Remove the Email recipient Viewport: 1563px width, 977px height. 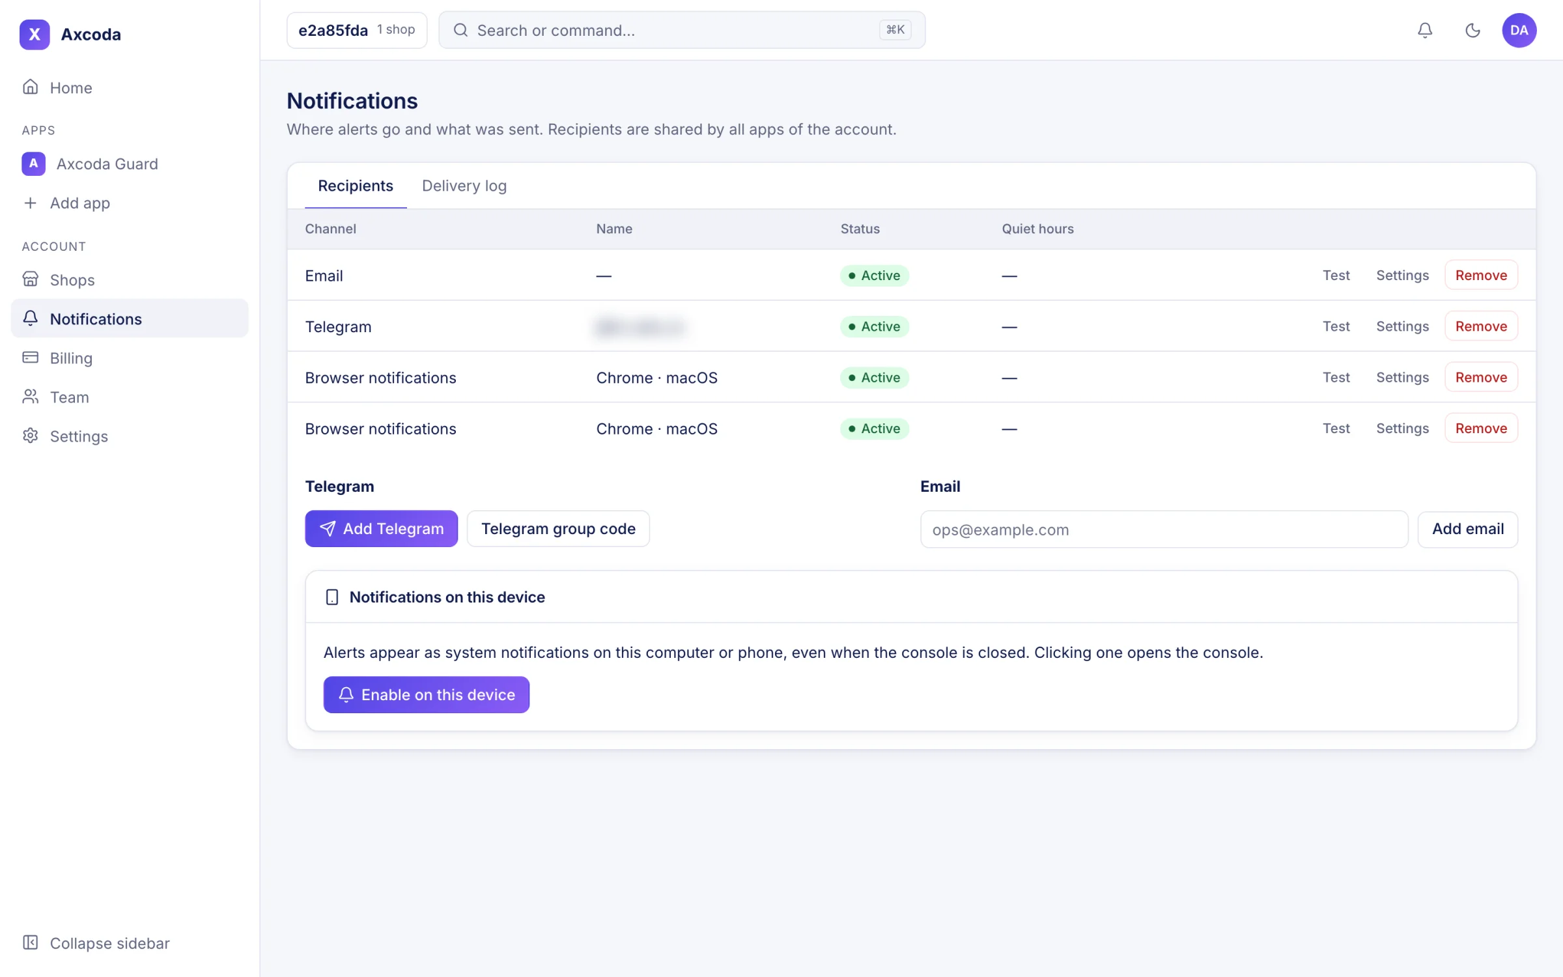(1482, 275)
